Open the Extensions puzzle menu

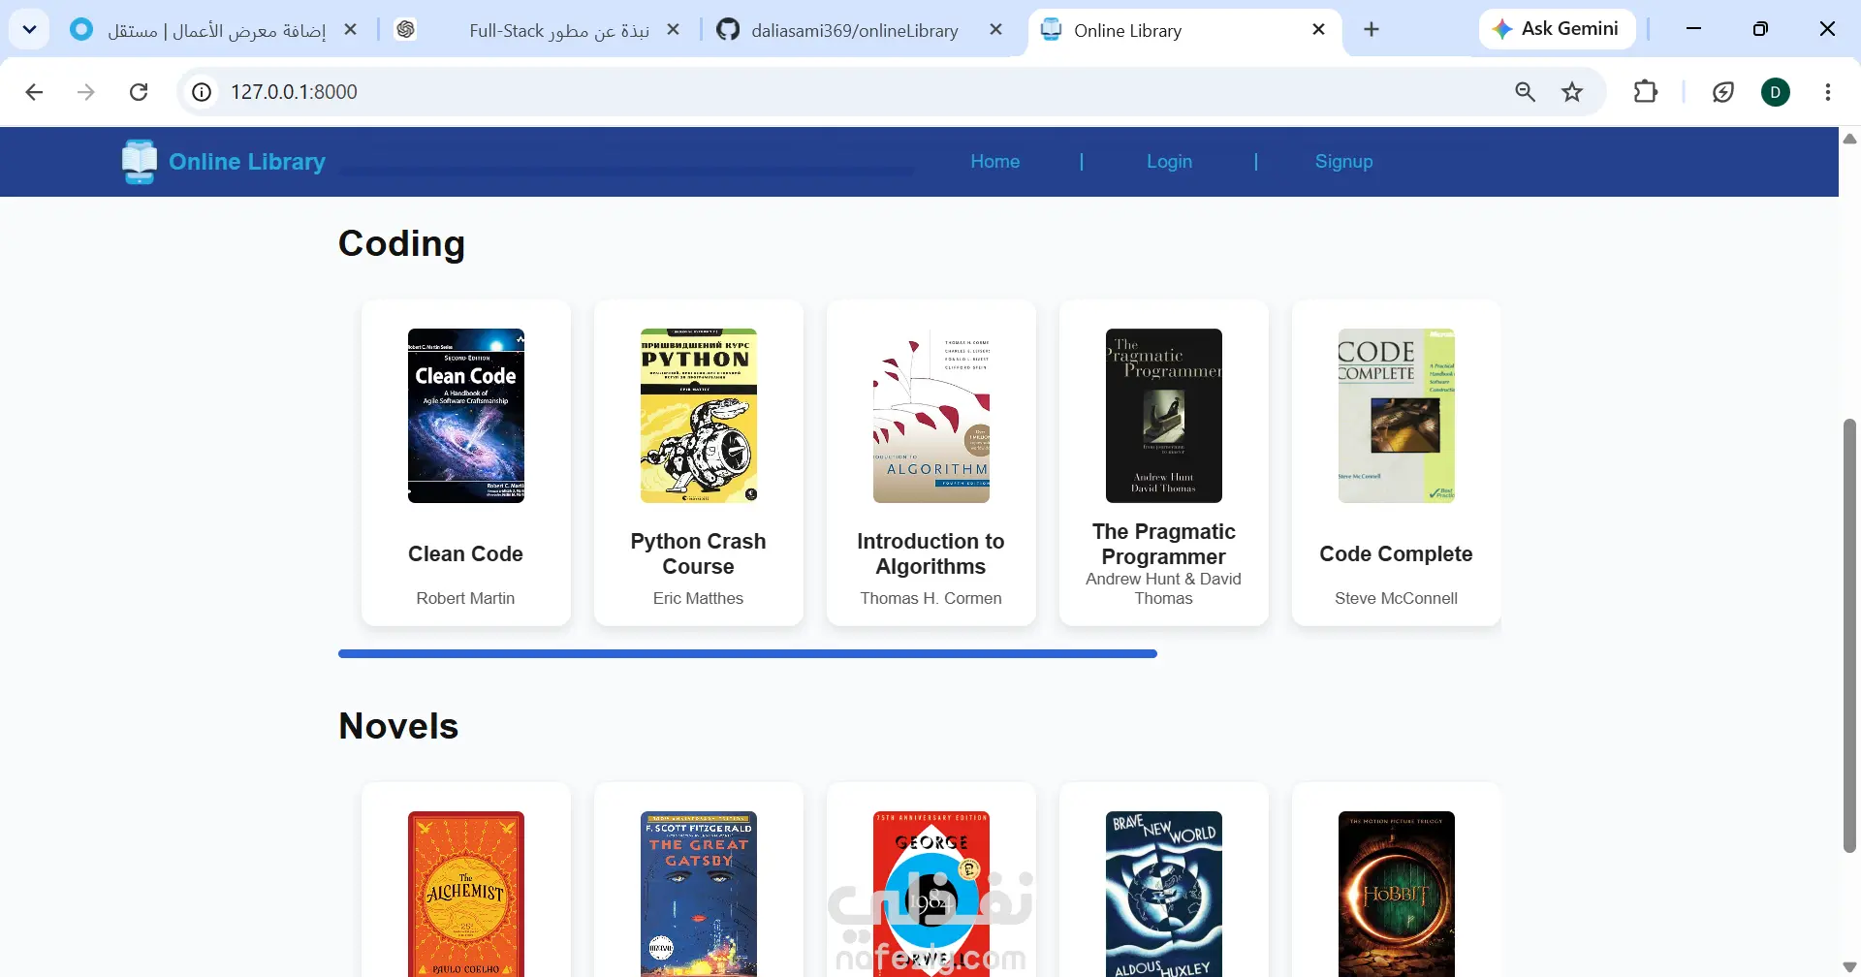[x=1646, y=92]
